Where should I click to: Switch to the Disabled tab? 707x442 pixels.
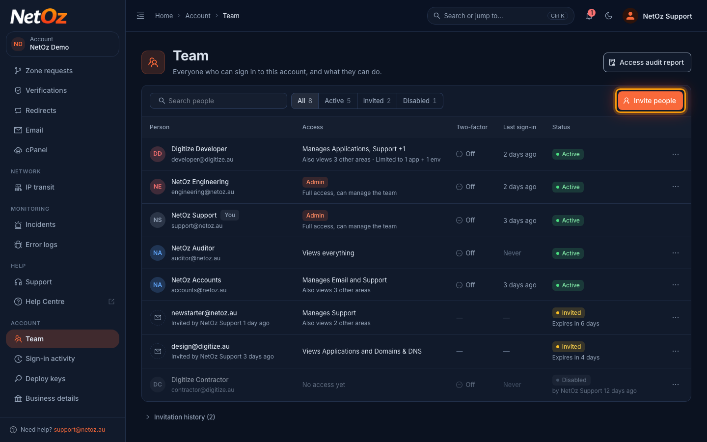coord(420,101)
